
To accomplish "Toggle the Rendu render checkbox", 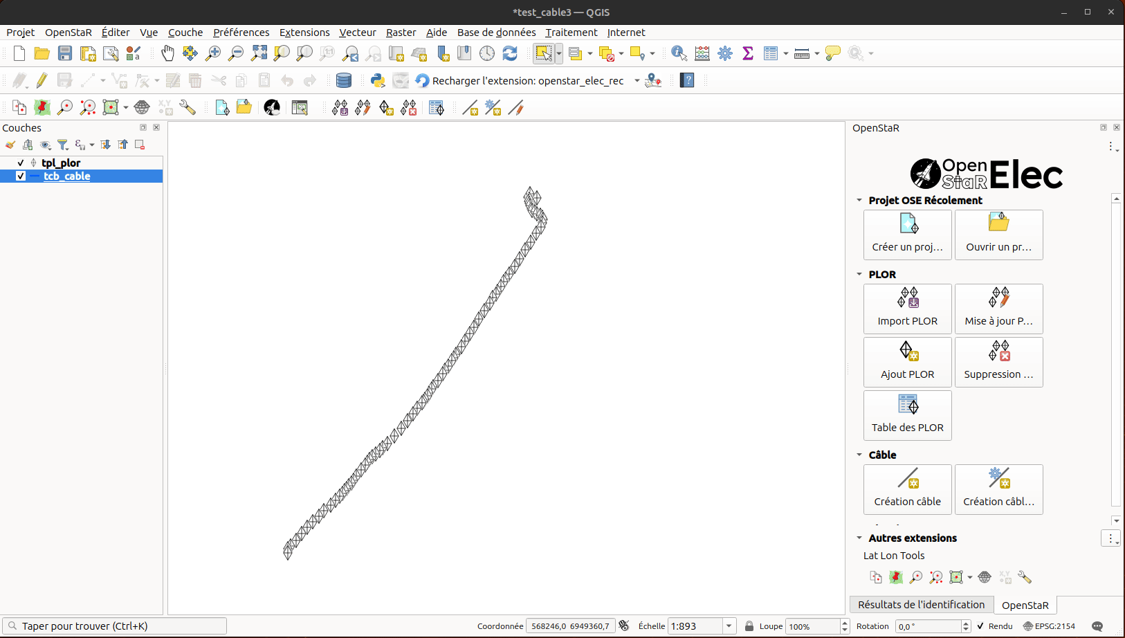I will [x=980, y=626].
